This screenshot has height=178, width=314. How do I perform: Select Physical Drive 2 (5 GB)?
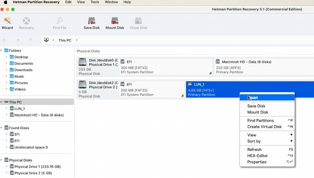pyautogui.click(x=33, y=173)
